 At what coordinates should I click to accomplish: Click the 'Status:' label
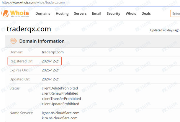[15, 88]
